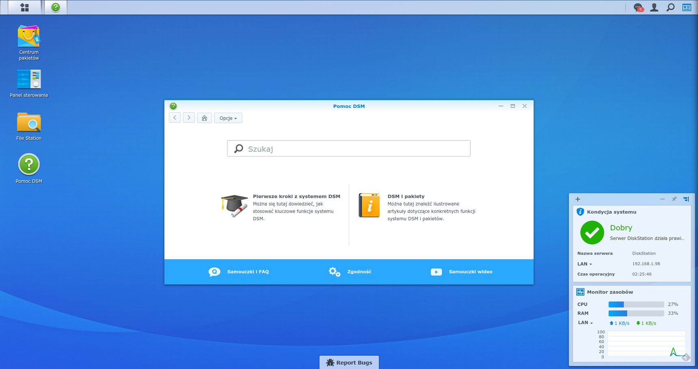This screenshot has height=369, width=698.
Task: Open Samouczki i FAQ
Action: tap(239, 272)
